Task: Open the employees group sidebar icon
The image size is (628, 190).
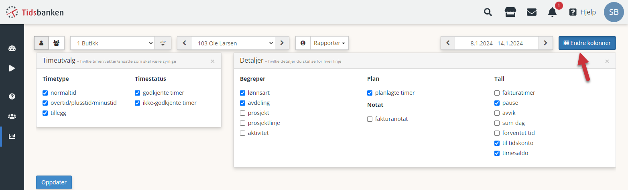Action: pos(12,116)
